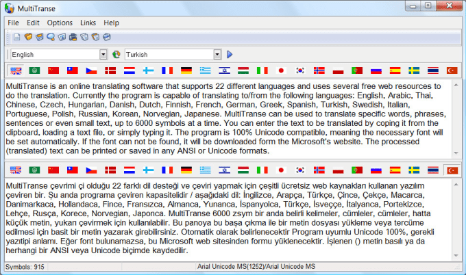Open the Links menu
This screenshot has width=466, height=275.
(88, 23)
